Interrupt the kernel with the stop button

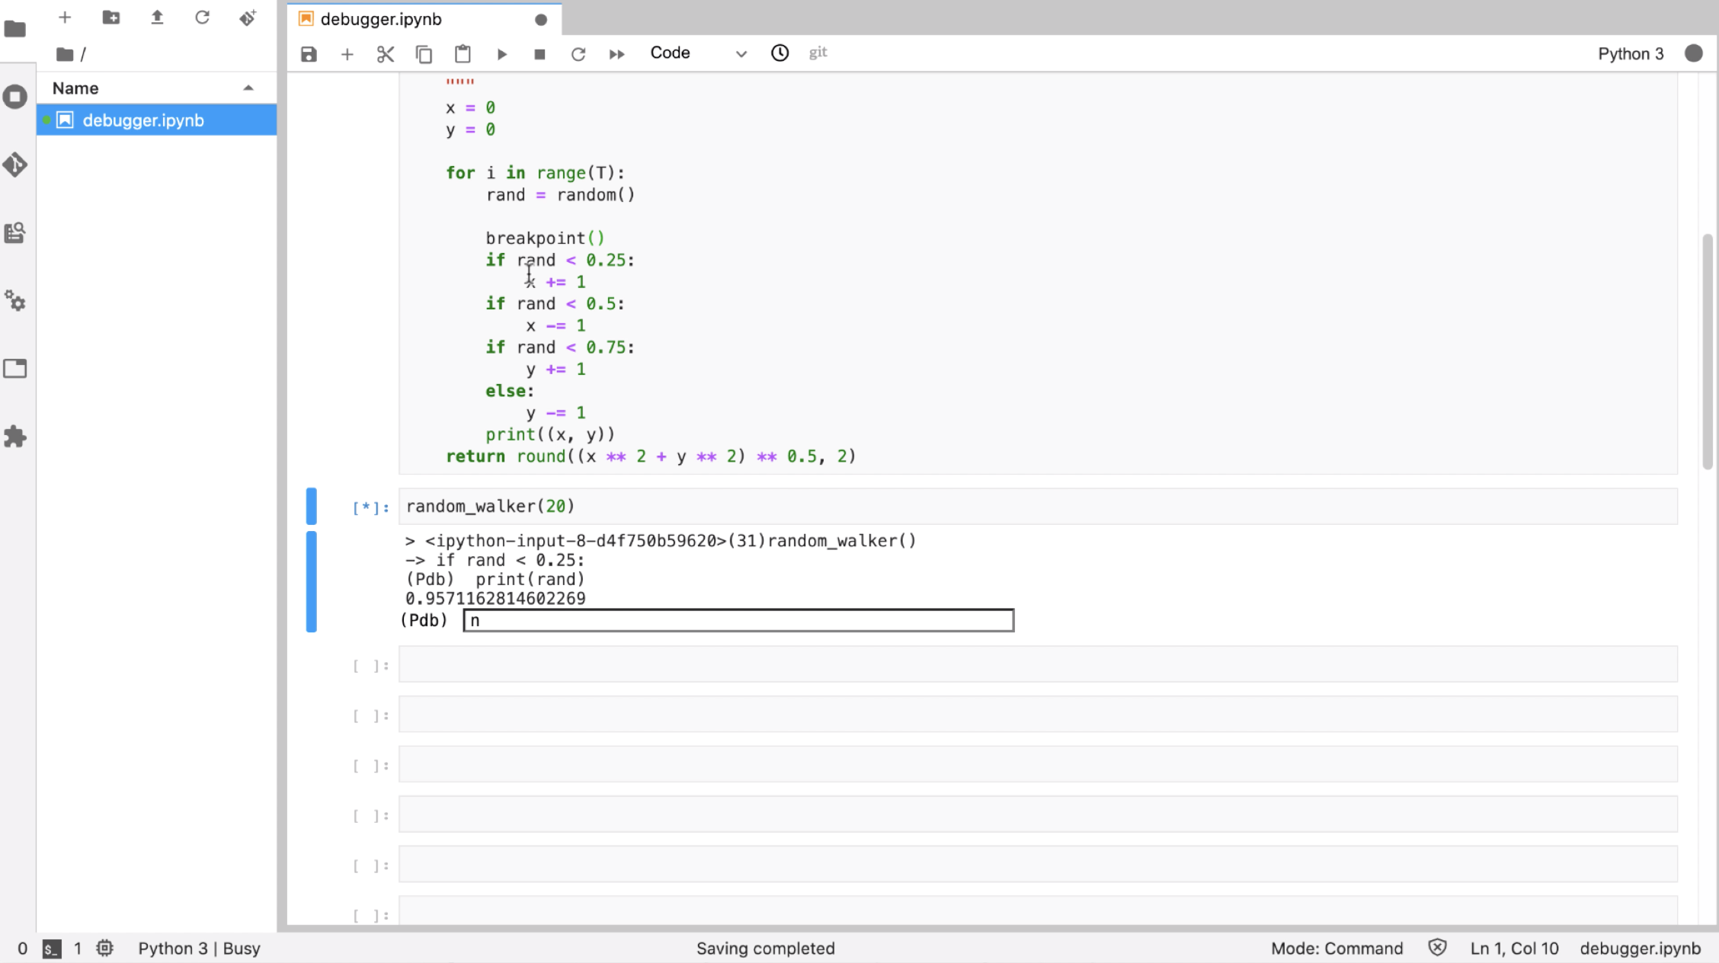point(539,54)
